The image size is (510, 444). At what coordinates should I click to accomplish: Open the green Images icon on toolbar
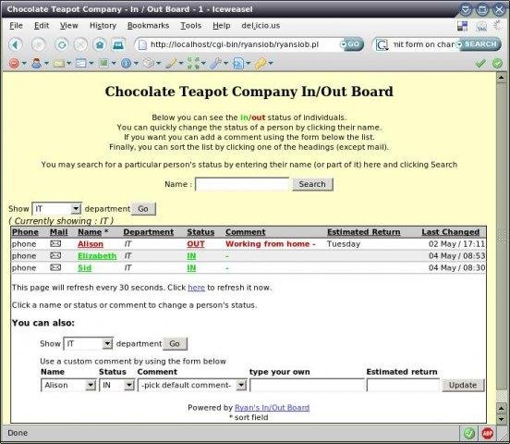(x=103, y=63)
